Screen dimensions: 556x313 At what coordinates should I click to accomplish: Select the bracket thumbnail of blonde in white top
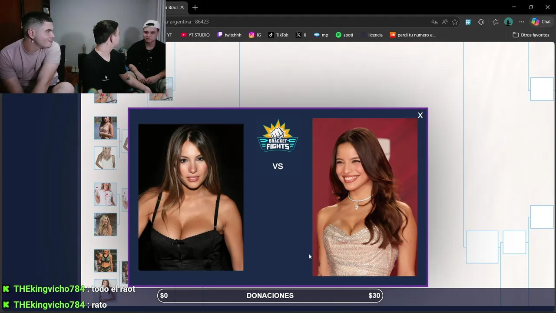[x=106, y=158]
